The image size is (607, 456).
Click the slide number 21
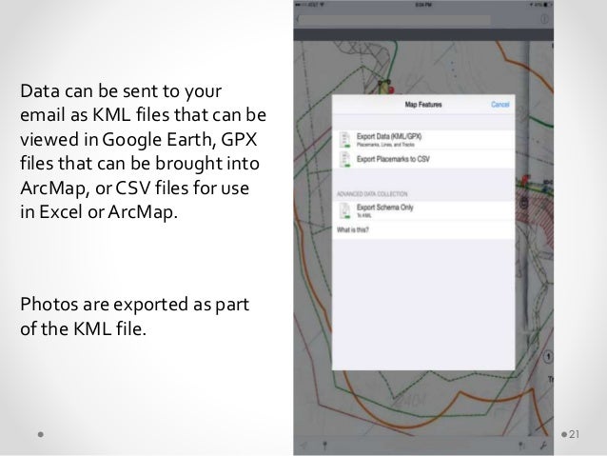[574, 434]
